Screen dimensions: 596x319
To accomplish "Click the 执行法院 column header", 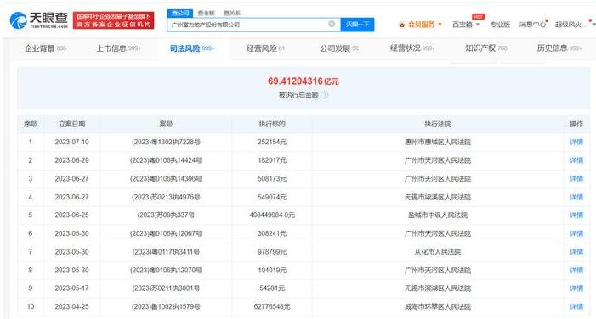I will (x=438, y=124).
